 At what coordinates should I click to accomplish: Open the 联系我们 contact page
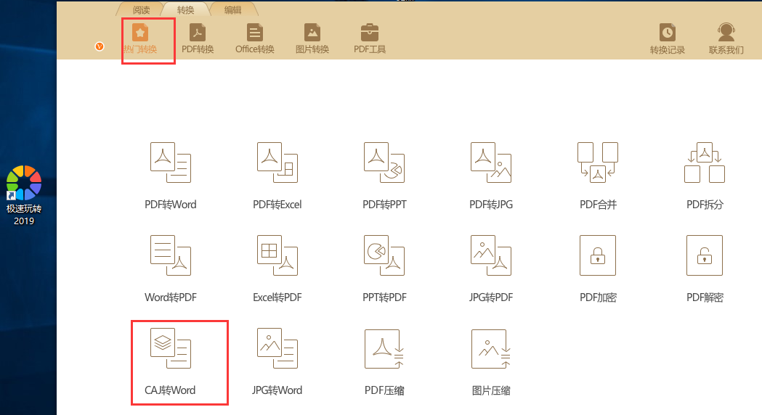tap(726, 38)
